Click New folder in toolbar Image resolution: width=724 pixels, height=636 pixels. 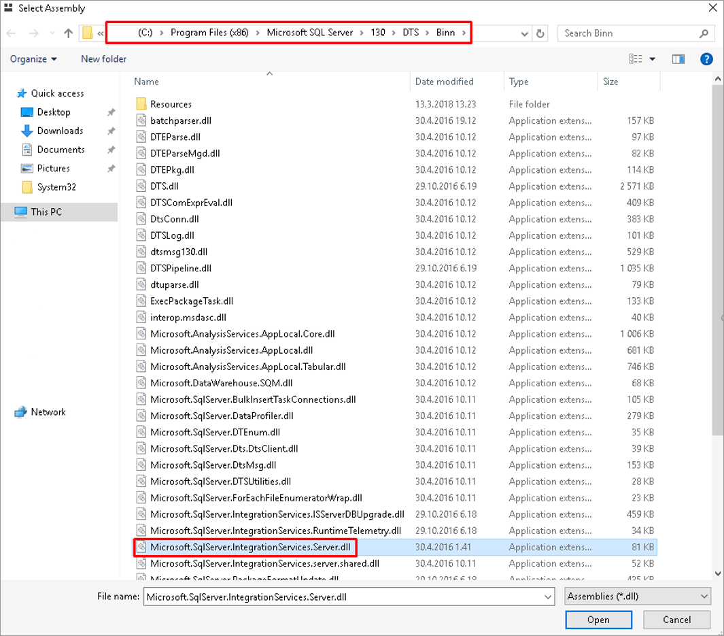click(103, 59)
